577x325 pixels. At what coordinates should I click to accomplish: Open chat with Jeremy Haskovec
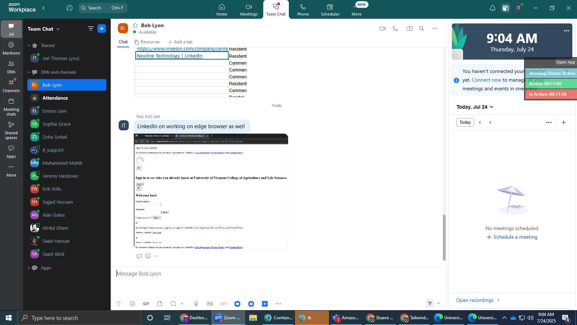pyautogui.click(x=67, y=176)
